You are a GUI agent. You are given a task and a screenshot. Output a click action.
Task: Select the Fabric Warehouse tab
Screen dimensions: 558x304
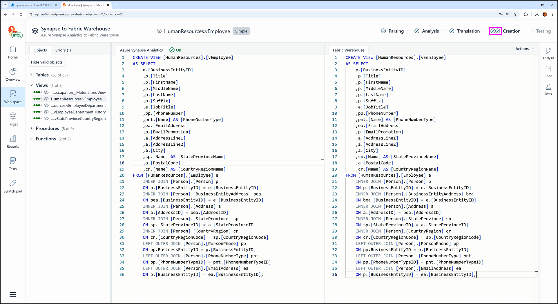point(348,50)
